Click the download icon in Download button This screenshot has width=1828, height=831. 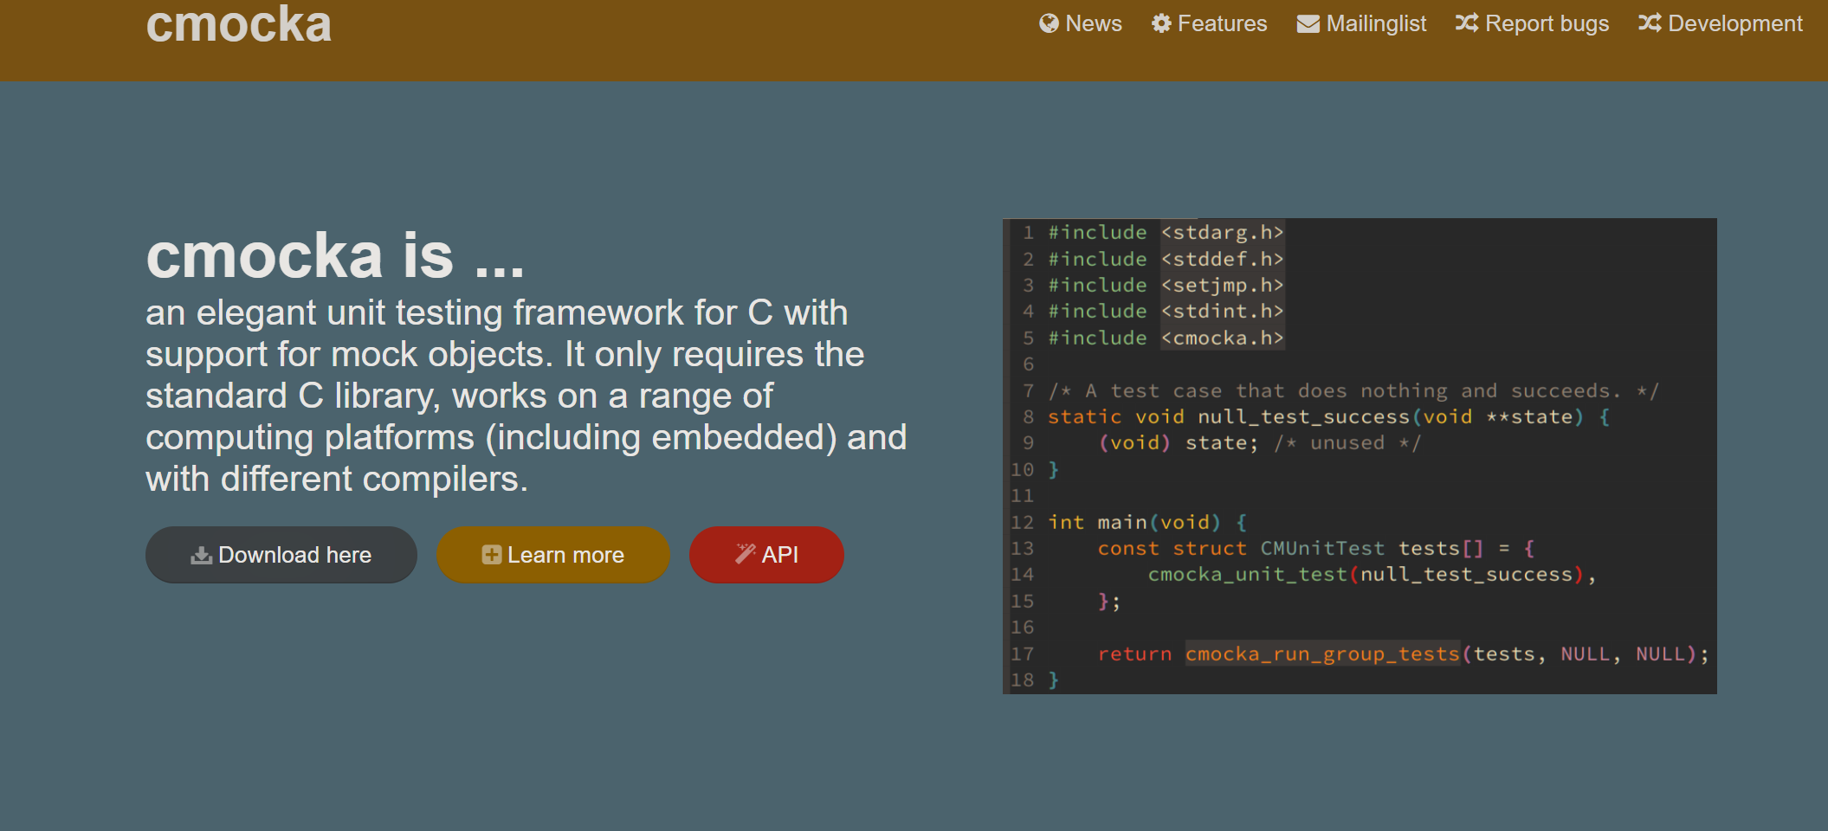point(201,555)
